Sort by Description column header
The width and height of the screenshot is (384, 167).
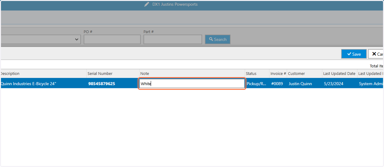click(x=43, y=74)
